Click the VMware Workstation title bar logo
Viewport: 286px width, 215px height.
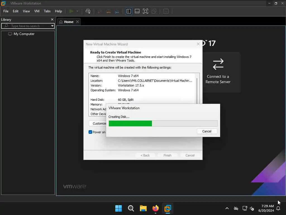[x=3, y=3]
